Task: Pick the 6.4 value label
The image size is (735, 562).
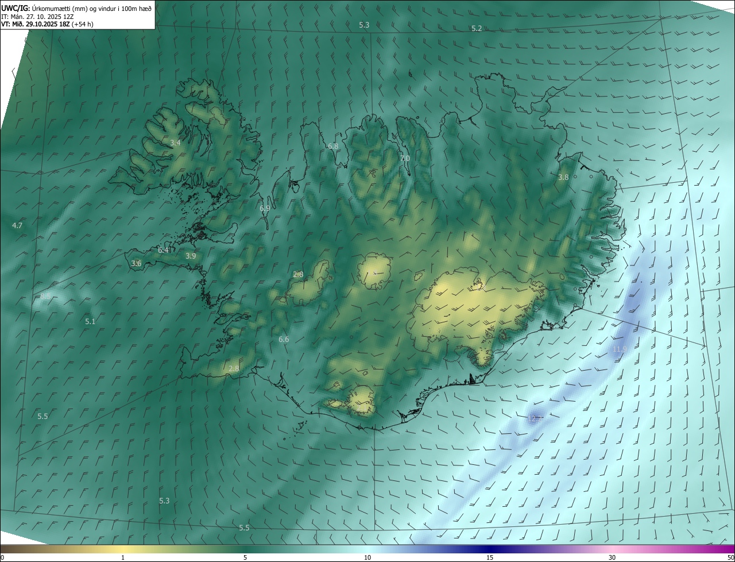Action: point(164,250)
